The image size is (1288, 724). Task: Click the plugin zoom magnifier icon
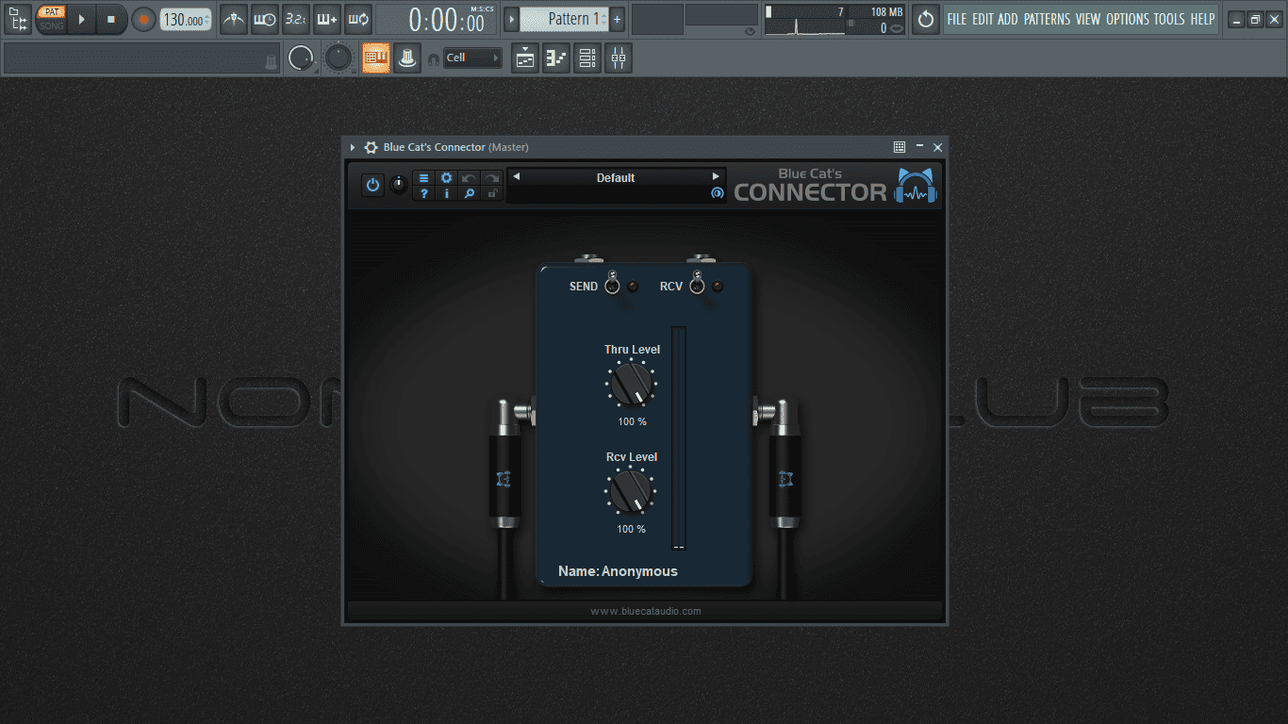[470, 193]
